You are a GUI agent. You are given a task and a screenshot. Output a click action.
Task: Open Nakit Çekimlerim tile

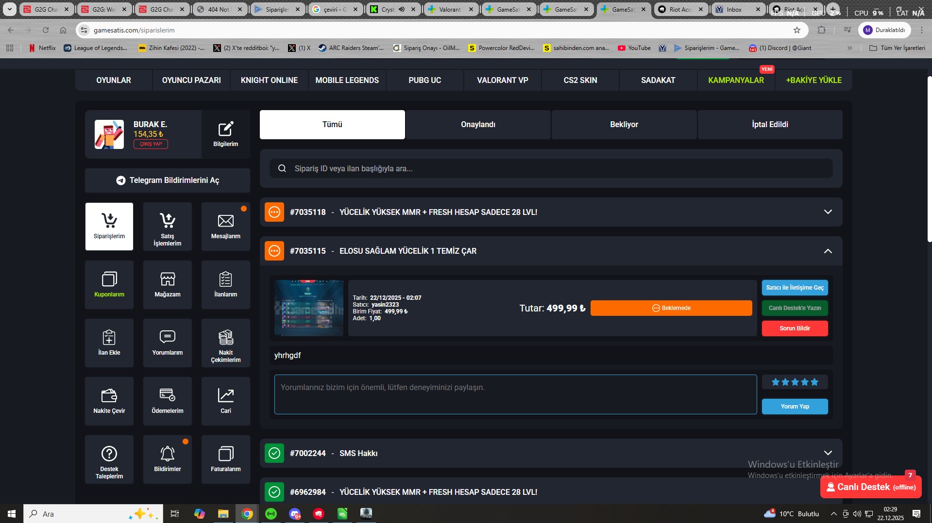pyautogui.click(x=226, y=343)
